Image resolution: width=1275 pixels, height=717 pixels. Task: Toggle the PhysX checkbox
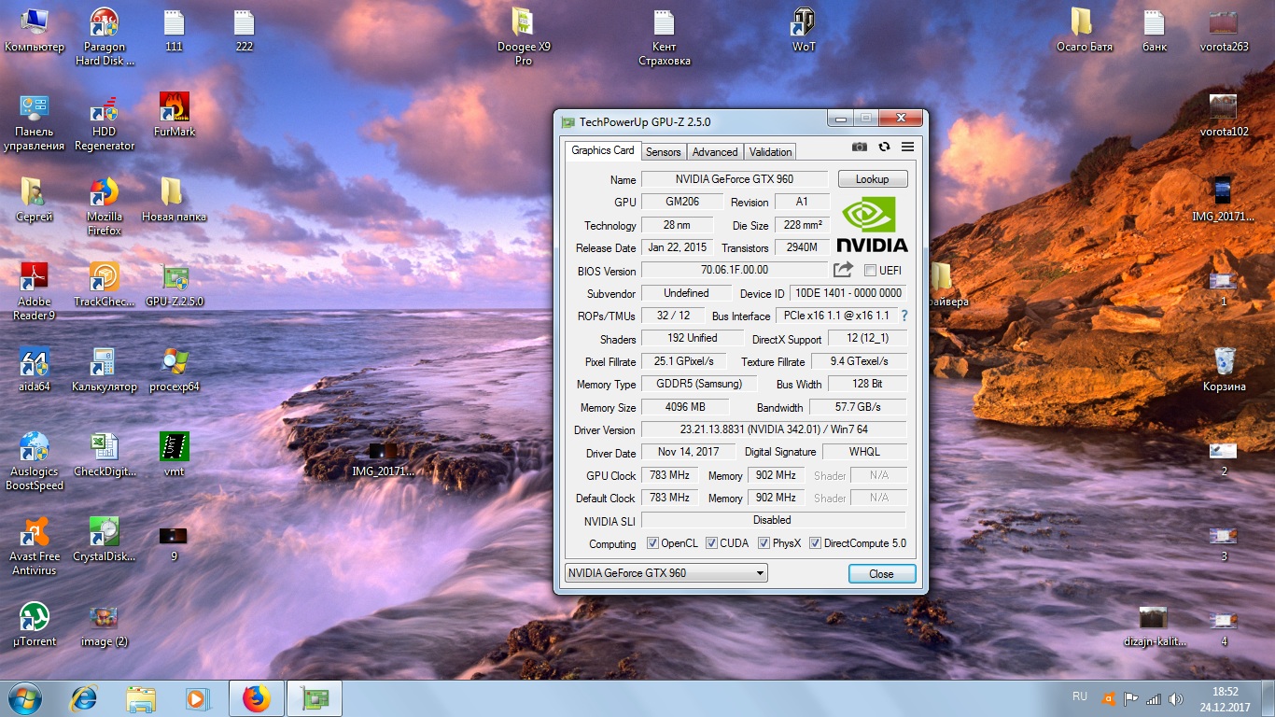(764, 543)
